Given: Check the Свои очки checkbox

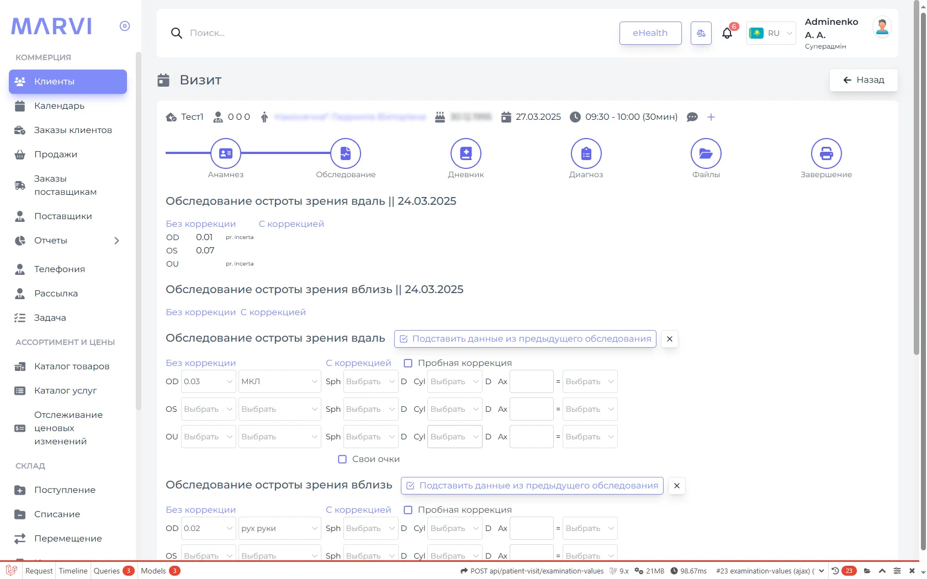Looking at the screenshot, I should coord(342,459).
